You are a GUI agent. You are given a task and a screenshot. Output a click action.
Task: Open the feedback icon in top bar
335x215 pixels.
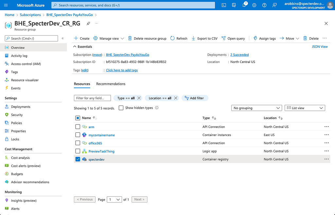click(x=274, y=5)
